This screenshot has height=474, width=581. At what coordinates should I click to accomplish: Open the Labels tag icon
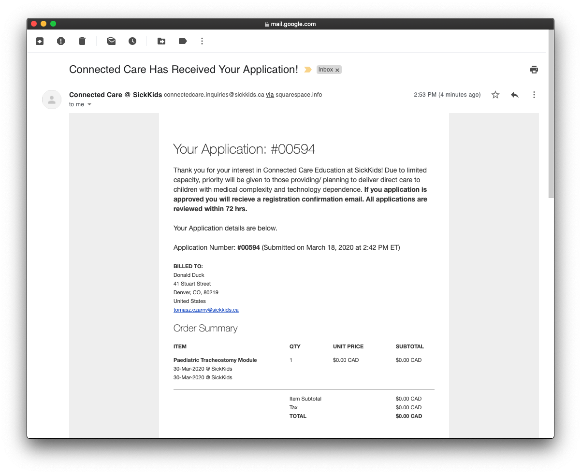(183, 41)
